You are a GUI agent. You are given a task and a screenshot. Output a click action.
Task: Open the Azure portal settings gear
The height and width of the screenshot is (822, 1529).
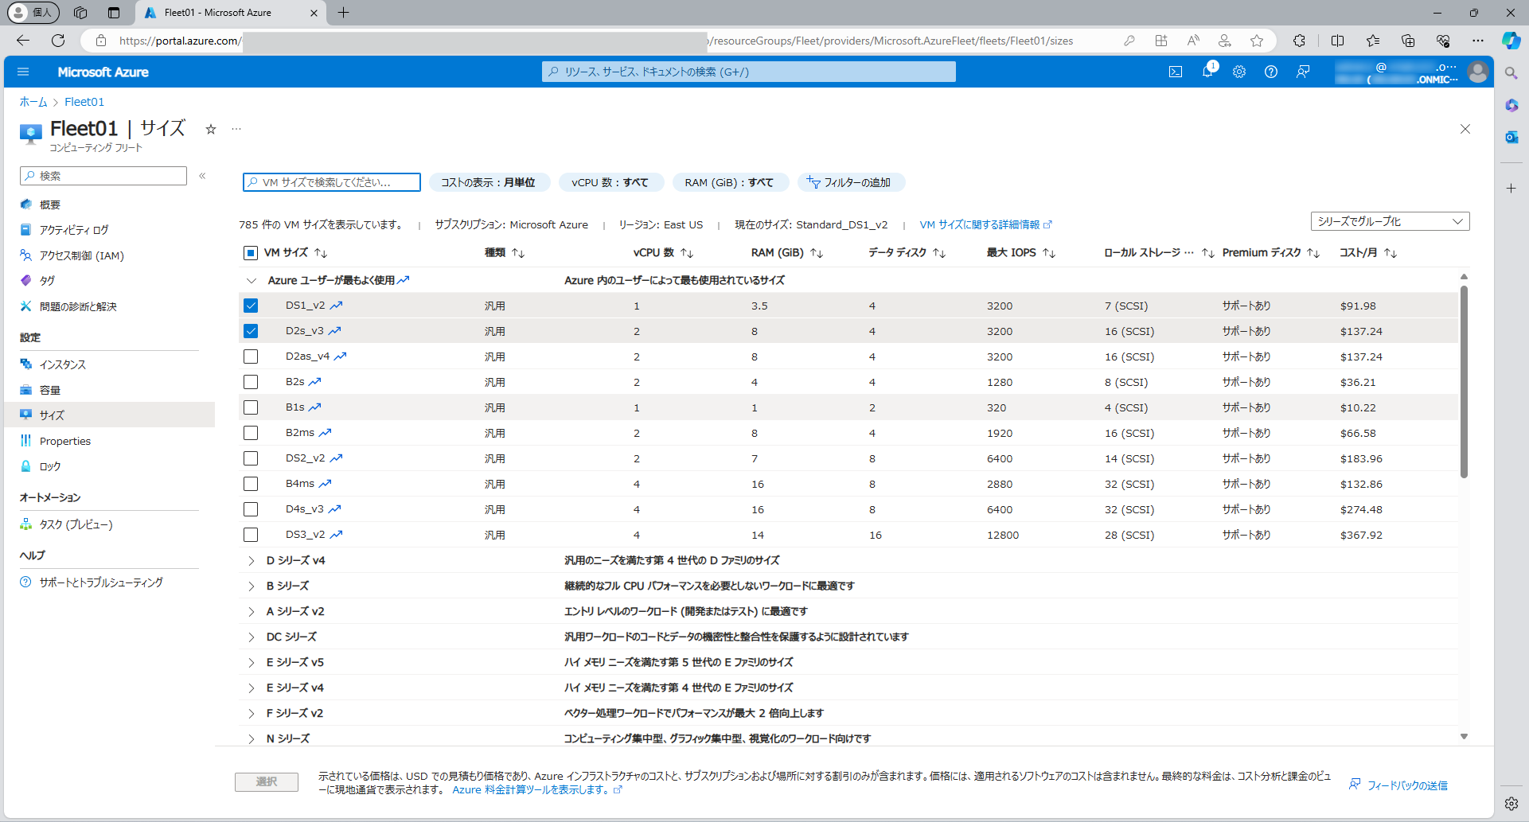(1239, 72)
